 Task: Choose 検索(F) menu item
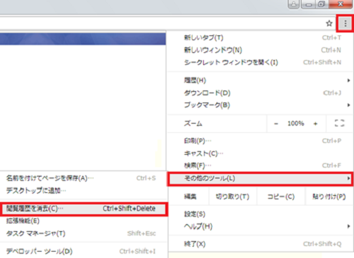(x=260, y=165)
